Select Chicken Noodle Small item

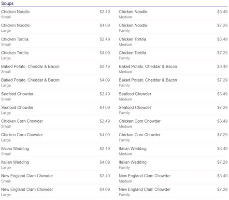56,14
